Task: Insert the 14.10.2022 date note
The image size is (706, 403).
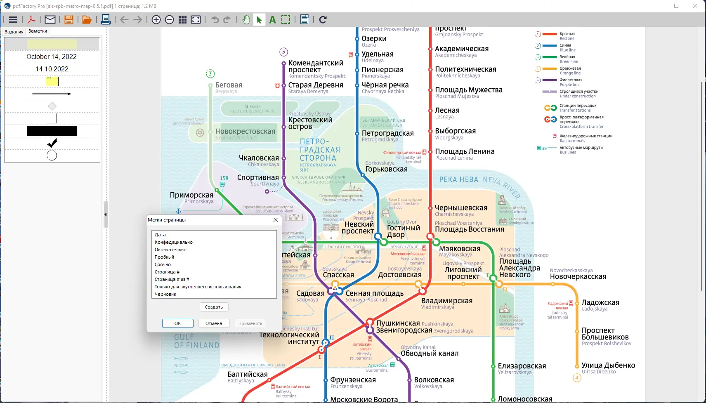Action: (52, 69)
